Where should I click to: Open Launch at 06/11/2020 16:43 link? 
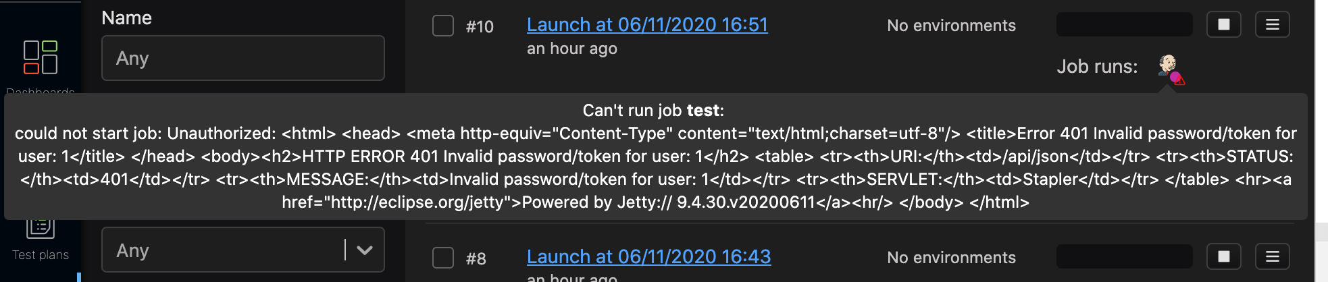coord(648,256)
